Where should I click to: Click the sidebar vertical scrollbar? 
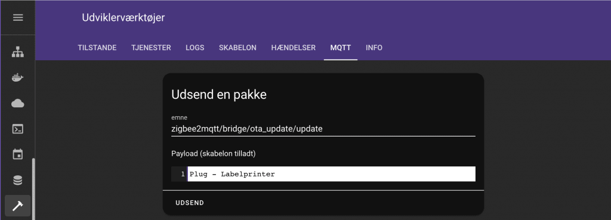point(33,189)
